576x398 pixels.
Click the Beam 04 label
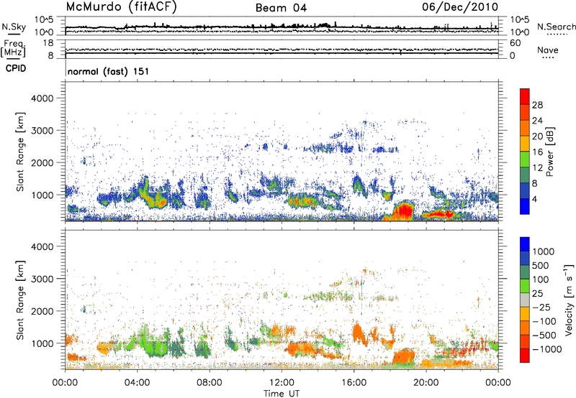pyautogui.click(x=281, y=8)
